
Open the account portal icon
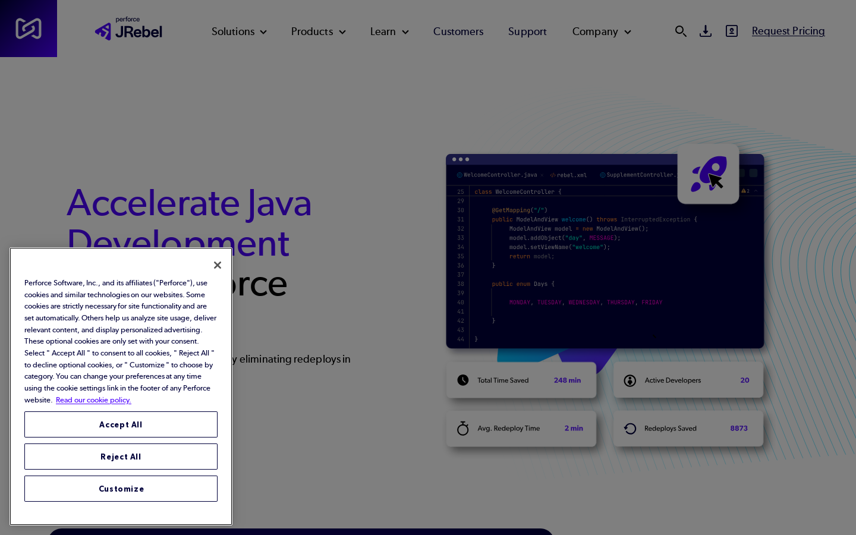tap(732, 31)
